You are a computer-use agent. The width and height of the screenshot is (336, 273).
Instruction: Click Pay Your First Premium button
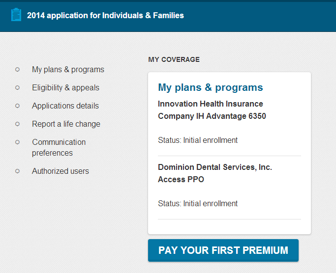pyautogui.click(x=223, y=250)
